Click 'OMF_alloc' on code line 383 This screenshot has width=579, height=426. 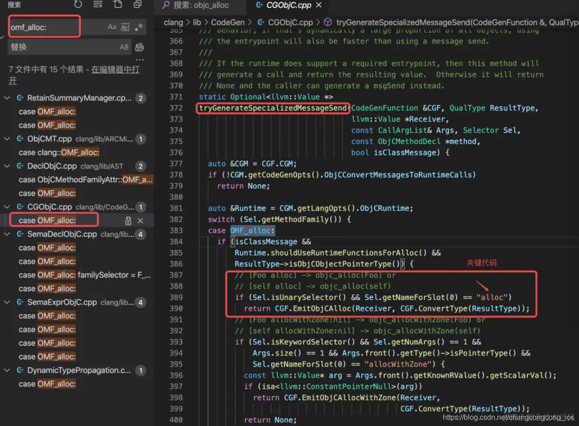point(250,230)
